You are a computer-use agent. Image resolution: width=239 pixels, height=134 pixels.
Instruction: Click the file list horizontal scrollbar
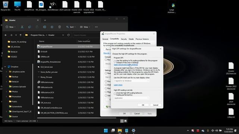pyautogui.click(x=77, y=118)
